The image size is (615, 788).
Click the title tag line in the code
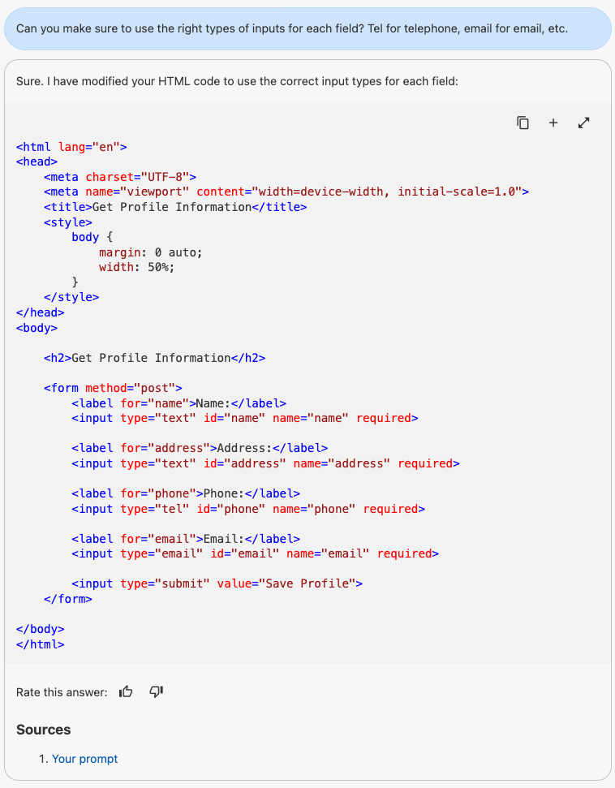click(175, 207)
